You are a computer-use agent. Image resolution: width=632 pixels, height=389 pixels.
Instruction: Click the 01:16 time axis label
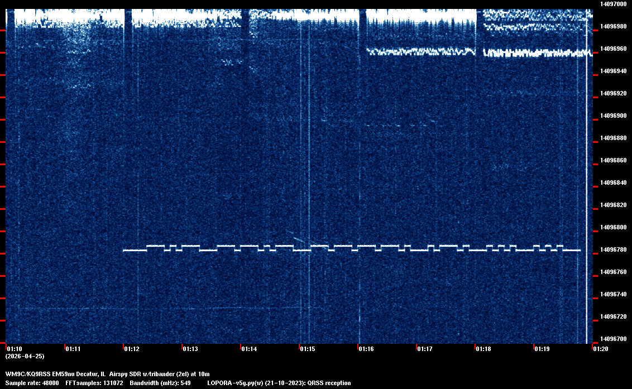[x=366, y=349]
